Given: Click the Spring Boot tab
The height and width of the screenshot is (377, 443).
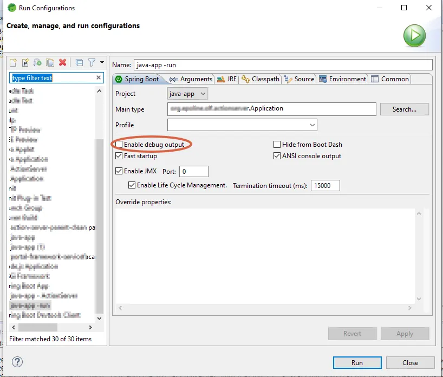Looking at the screenshot, I should point(138,79).
